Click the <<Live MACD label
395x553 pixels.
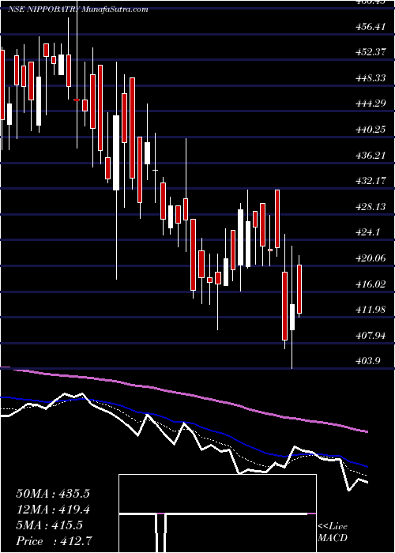[333, 532]
